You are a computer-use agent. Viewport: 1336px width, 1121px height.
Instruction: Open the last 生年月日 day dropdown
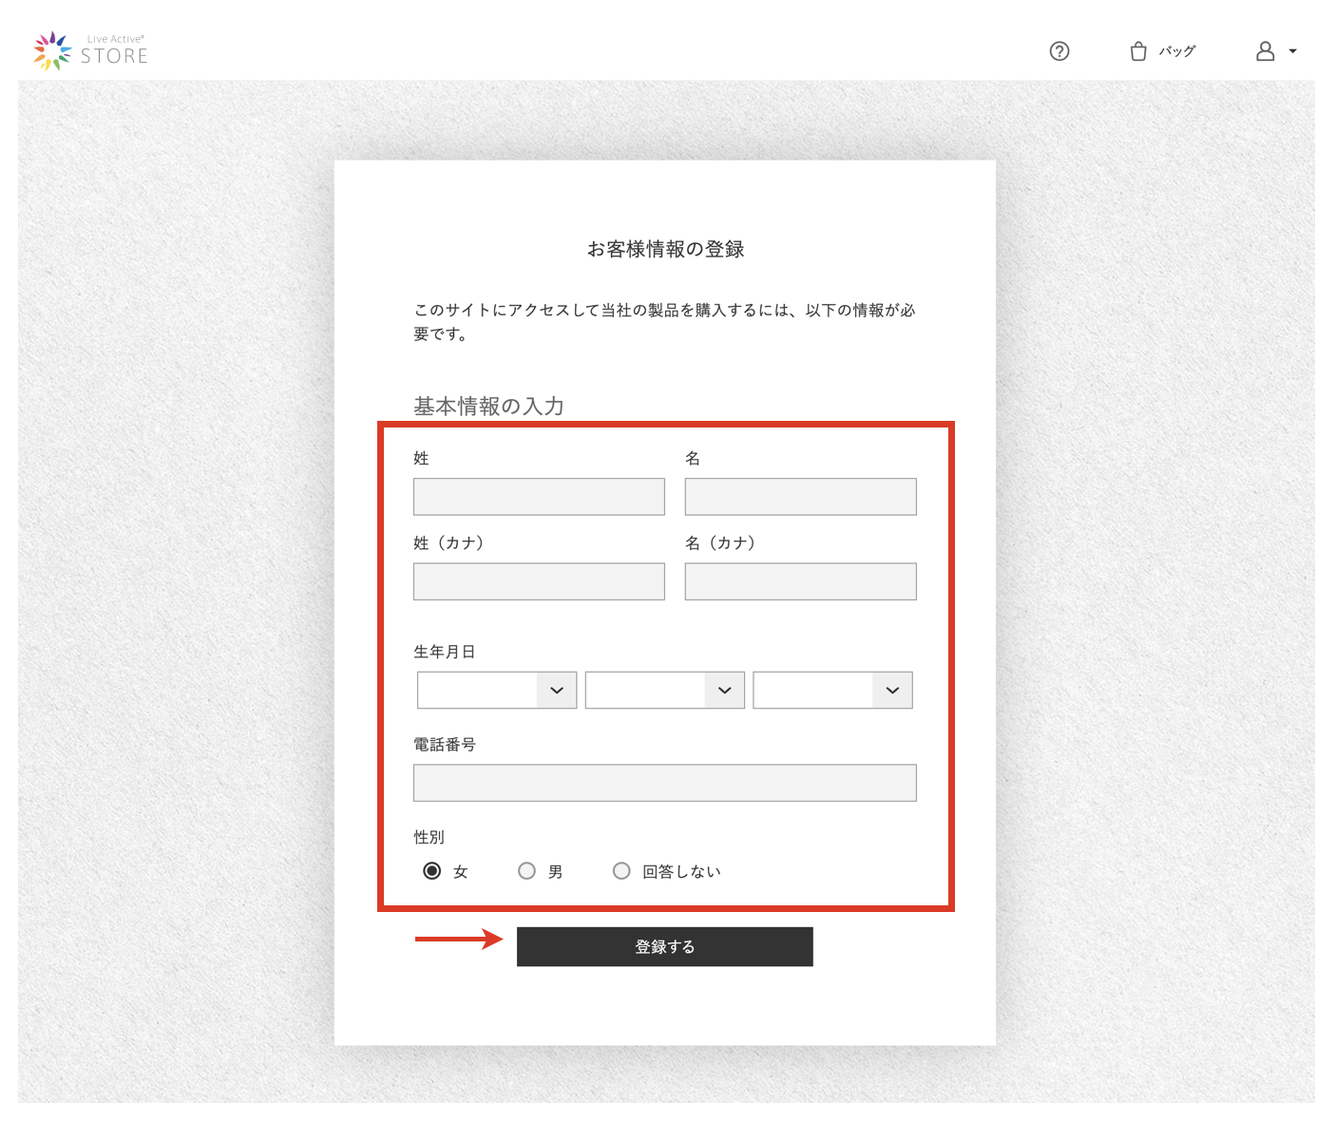832,691
